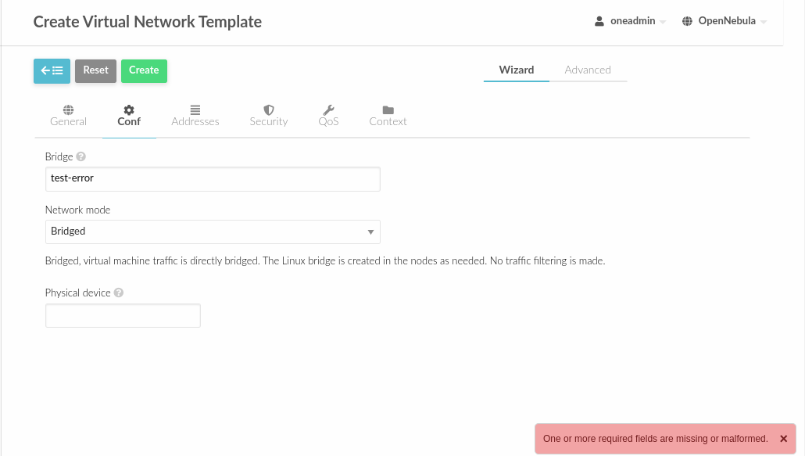Click the Physical device help icon

(x=118, y=293)
